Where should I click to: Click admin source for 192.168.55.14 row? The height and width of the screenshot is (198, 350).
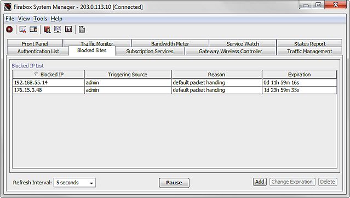128,82
